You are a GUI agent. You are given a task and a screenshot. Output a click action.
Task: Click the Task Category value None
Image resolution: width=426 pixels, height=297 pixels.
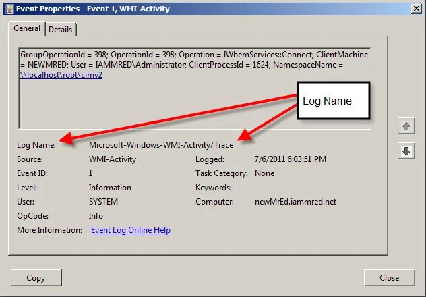tap(264, 173)
